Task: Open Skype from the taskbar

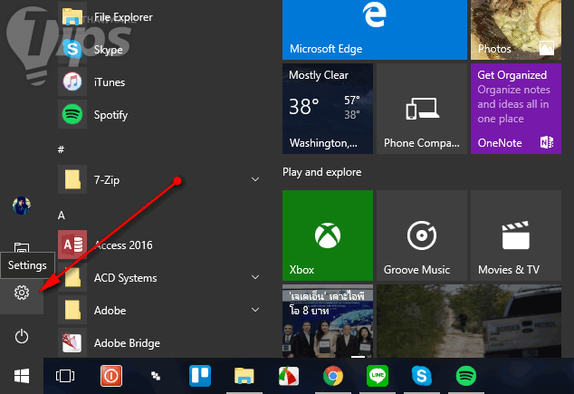Action: tap(422, 376)
